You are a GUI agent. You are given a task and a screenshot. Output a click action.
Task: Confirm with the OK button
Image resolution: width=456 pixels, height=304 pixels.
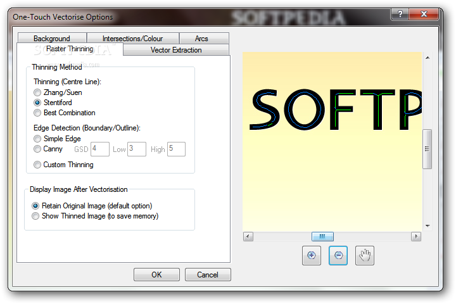[x=156, y=275]
